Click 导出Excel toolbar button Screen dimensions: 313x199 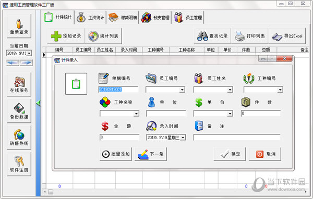[x=287, y=36]
